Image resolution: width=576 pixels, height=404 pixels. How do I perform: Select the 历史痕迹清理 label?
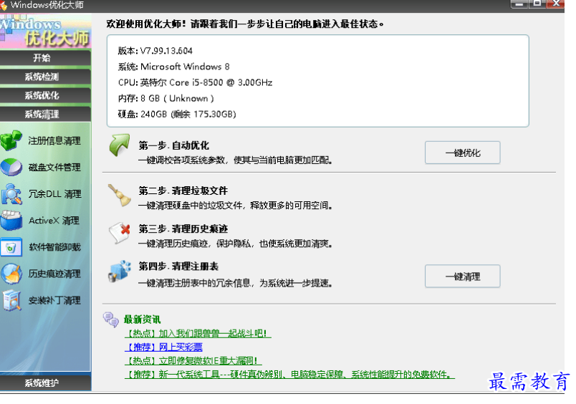point(54,274)
